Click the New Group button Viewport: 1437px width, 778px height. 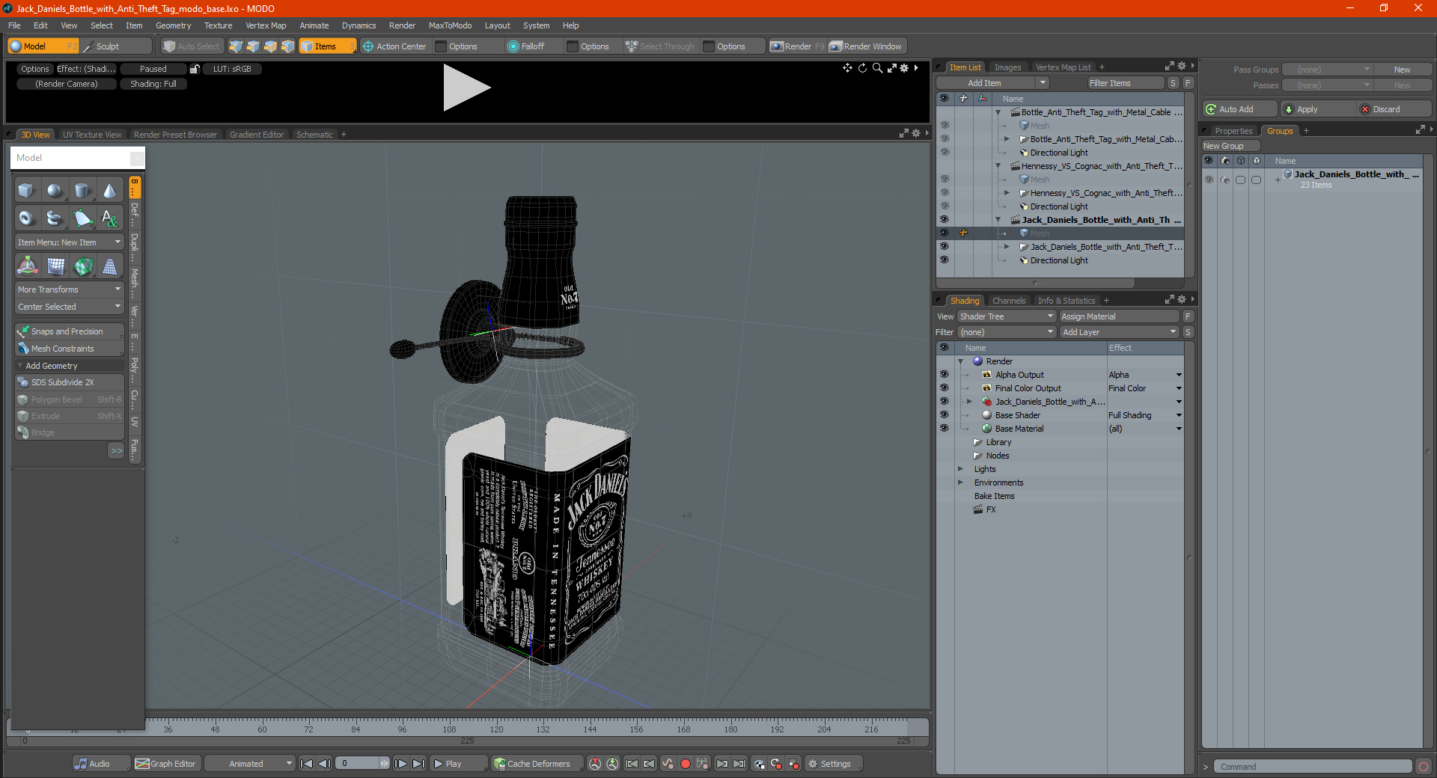coord(1230,146)
